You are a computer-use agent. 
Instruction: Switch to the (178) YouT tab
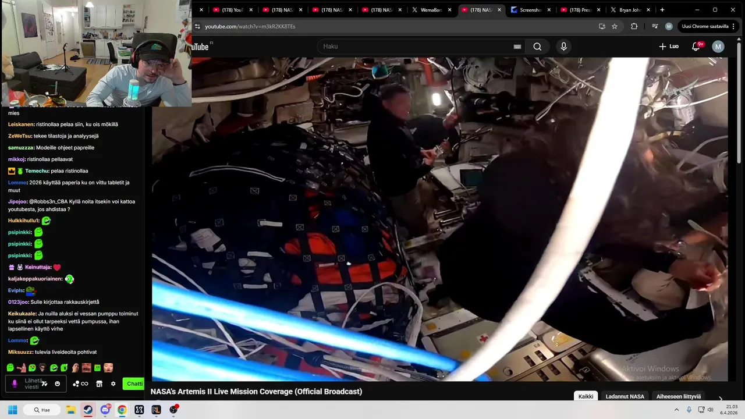point(233,10)
